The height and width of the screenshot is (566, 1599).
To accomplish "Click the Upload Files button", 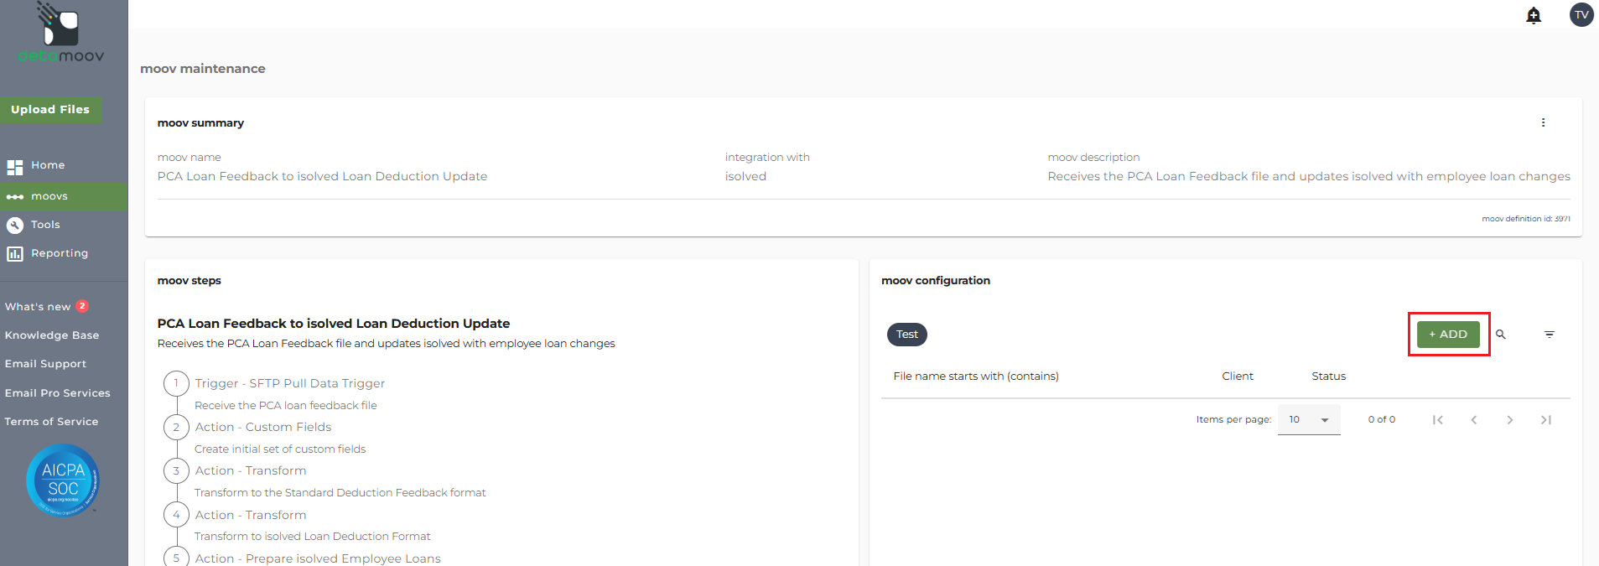I will click(x=50, y=110).
